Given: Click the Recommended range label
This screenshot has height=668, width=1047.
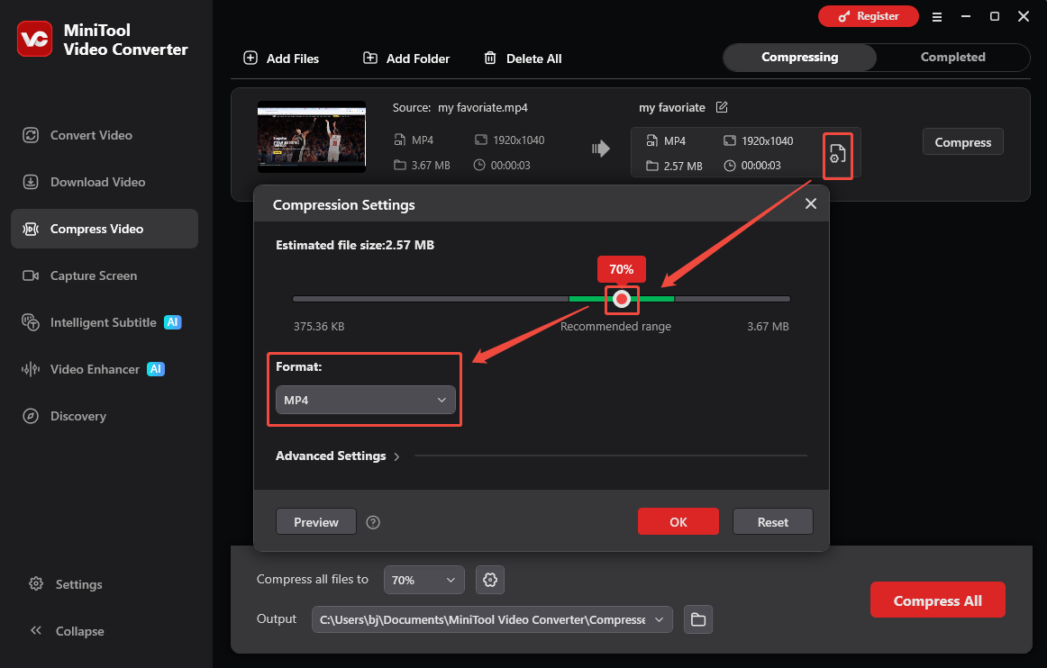Looking at the screenshot, I should click(615, 326).
